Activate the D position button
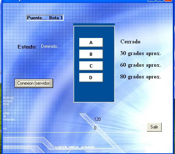Viewport: 175px width, 154px height. click(x=91, y=77)
